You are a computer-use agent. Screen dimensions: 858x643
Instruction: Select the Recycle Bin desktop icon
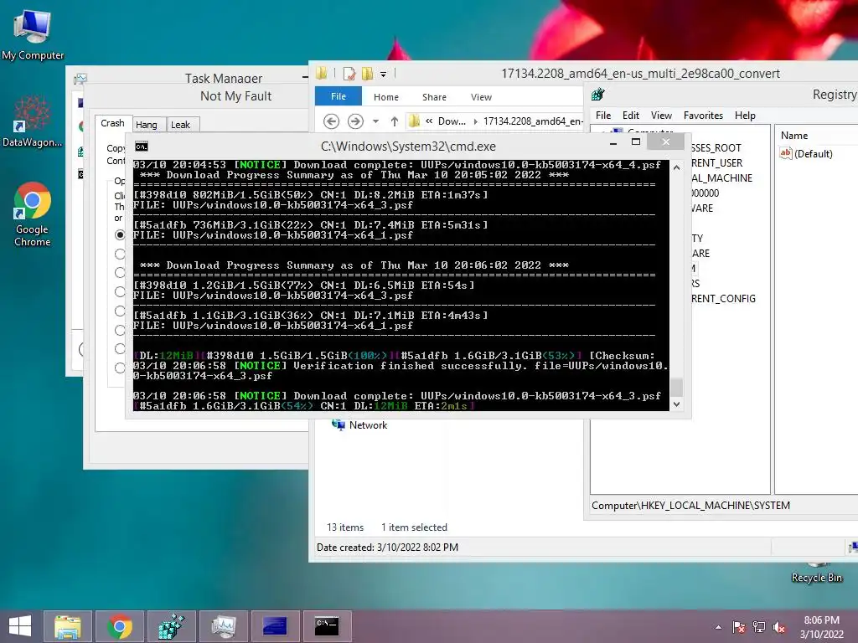[x=816, y=573]
